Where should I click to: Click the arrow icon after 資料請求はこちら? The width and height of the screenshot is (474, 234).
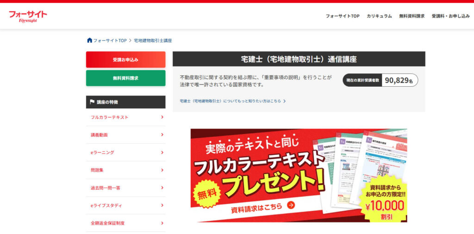291,205
